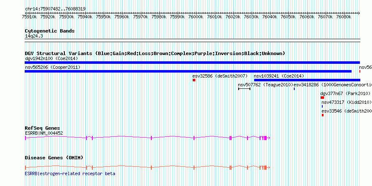Select the nsv565206 Cooper2011 blue bar
The image size is (372, 186).
click(x=188, y=71)
